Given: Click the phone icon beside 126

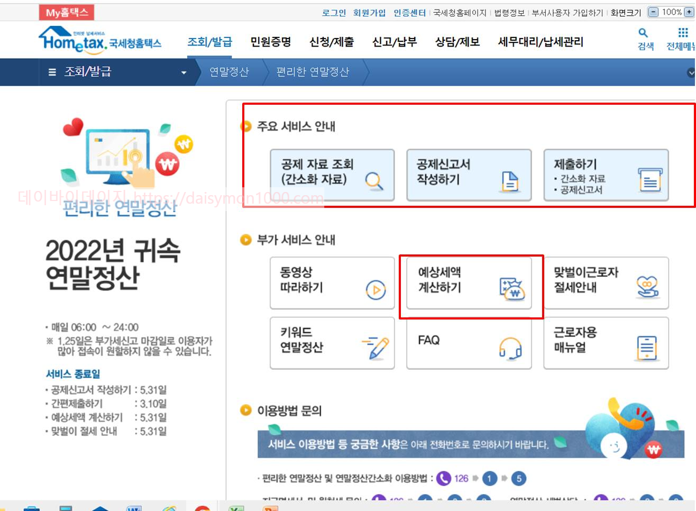Looking at the screenshot, I should click(444, 478).
